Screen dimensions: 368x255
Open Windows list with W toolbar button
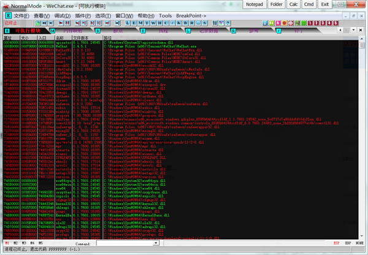pos(153,23)
